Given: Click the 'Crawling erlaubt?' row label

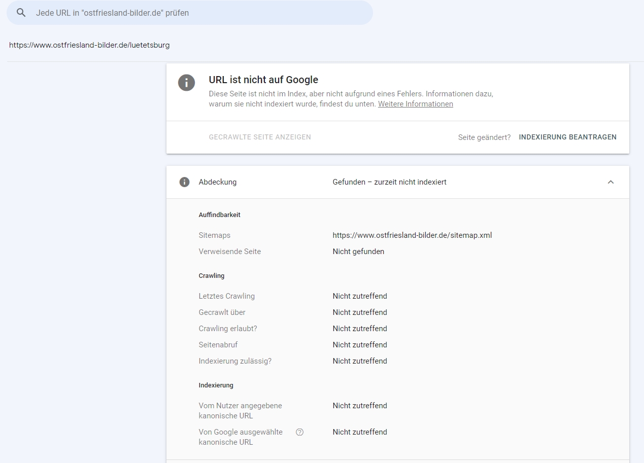Looking at the screenshot, I should click(x=228, y=329).
